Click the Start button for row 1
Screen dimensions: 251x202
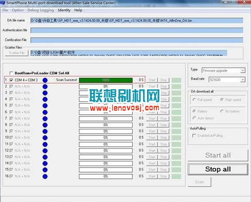pos(152,80)
